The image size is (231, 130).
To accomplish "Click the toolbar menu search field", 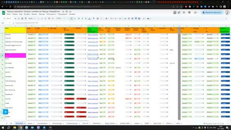I will click(x=8, y=18).
